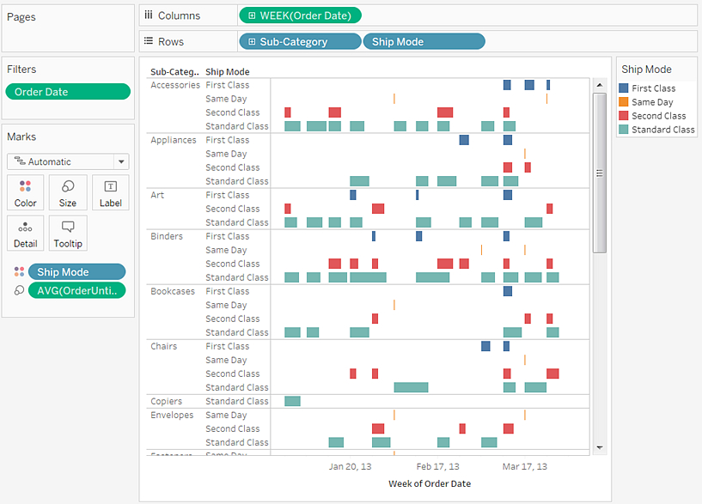Click the color dots icon beside Ship Mode
The width and height of the screenshot is (702, 504).
19,271
